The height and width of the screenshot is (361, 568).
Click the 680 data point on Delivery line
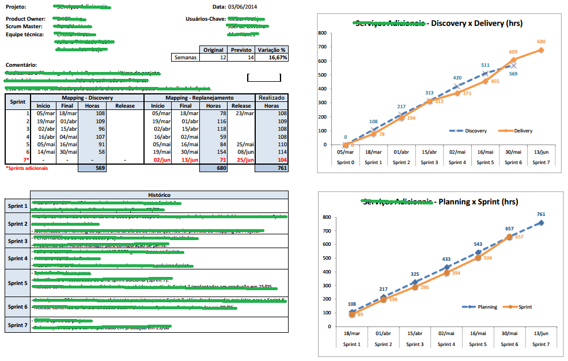click(x=541, y=50)
